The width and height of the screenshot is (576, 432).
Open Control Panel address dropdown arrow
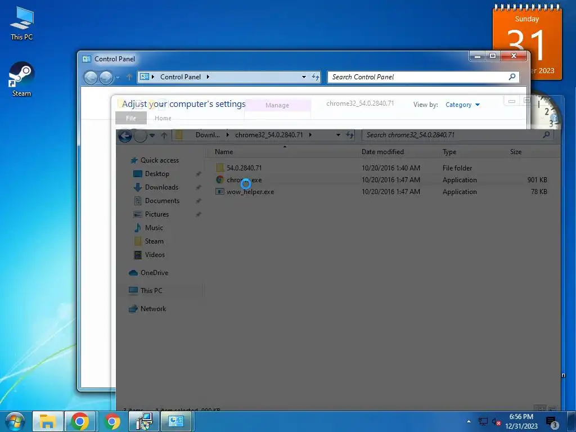[x=304, y=77]
